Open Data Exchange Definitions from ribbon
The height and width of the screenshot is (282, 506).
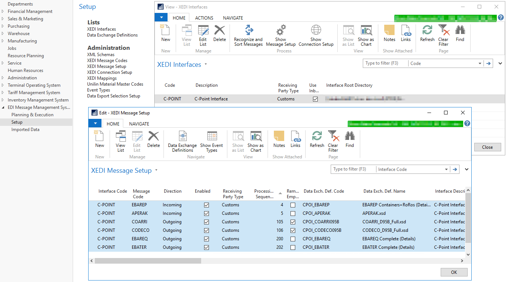pyautogui.click(x=183, y=141)
